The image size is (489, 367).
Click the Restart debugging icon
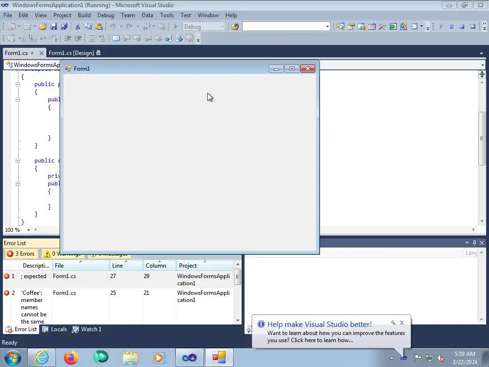[x=472, y=27]
